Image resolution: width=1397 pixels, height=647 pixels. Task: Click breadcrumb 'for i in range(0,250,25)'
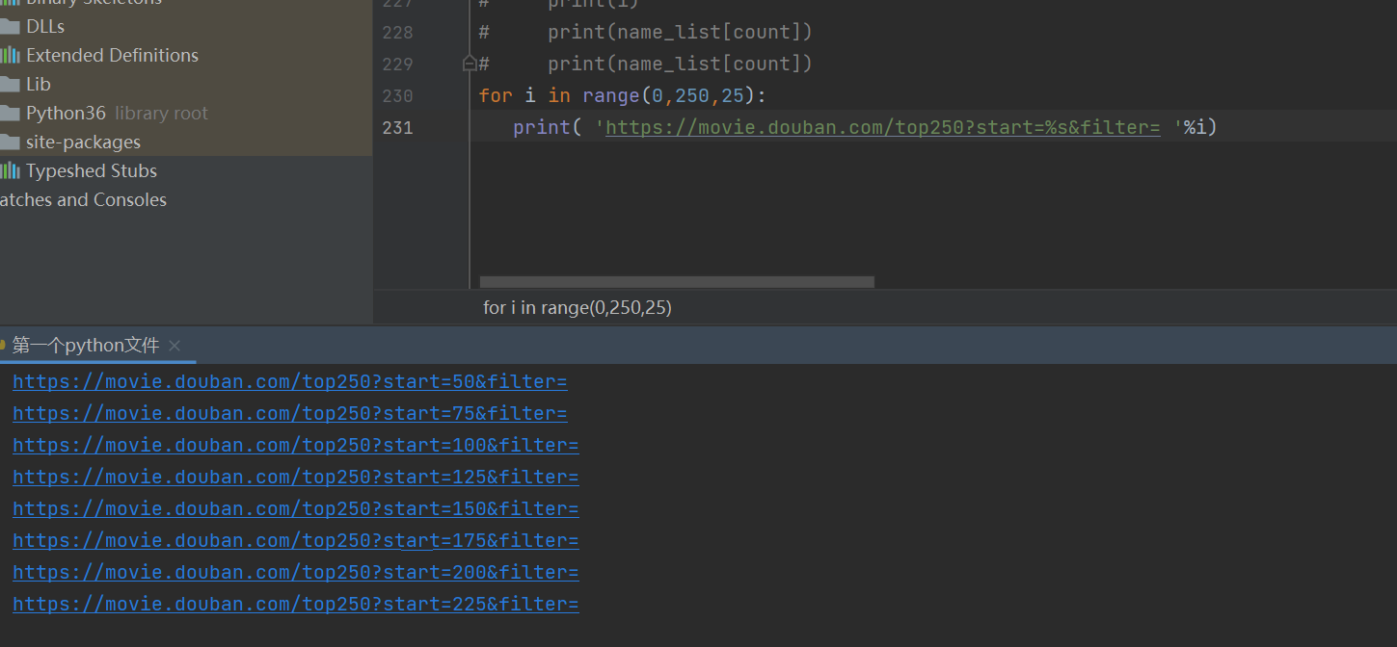pos(578,307)
